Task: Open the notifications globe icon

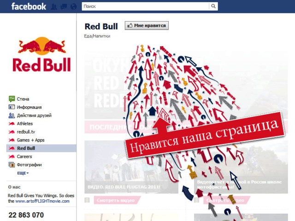Action: (x=74, y=7)
